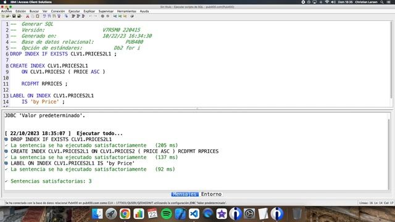
Task: Open Numbers chart app in the Dock
Action: [x=139, y=214]
